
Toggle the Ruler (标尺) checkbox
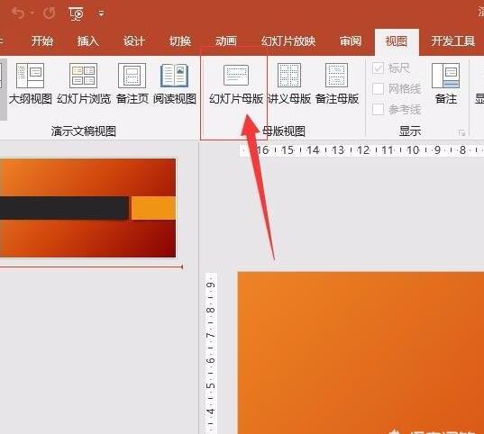pos(379,68)
